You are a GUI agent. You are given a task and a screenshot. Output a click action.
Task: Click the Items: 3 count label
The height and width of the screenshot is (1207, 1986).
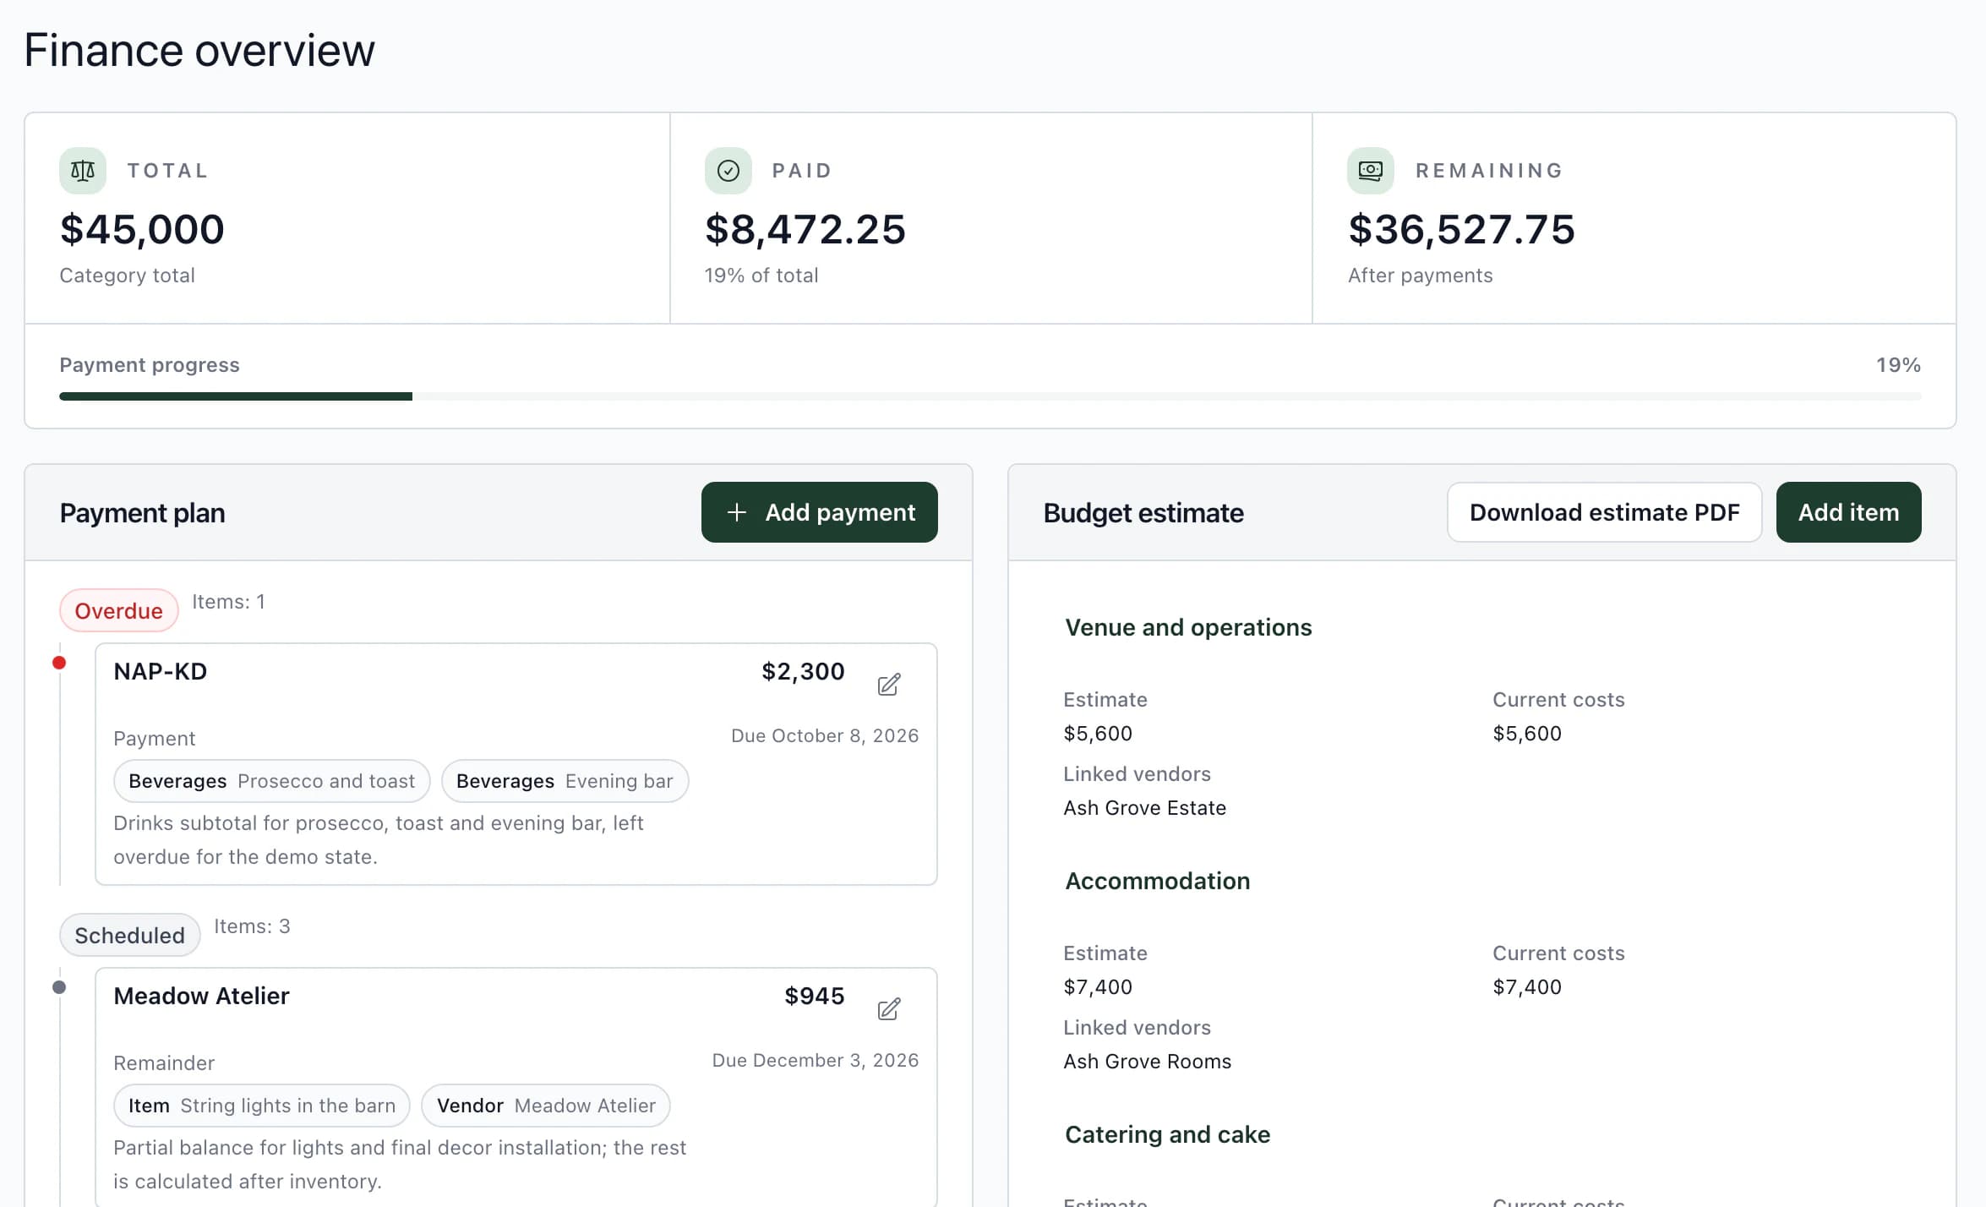pyautogui.click(x=252, y=926)
